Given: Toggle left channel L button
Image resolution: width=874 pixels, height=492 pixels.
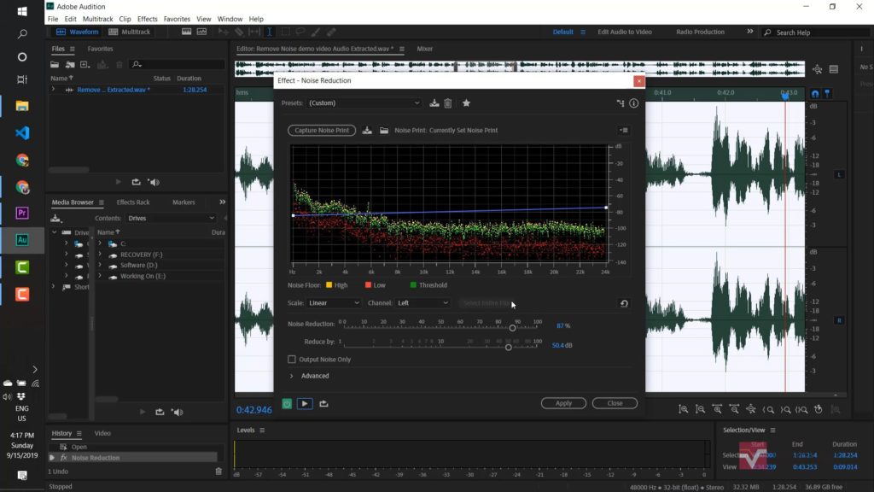Looking at the screenshot, I should 839,174.
